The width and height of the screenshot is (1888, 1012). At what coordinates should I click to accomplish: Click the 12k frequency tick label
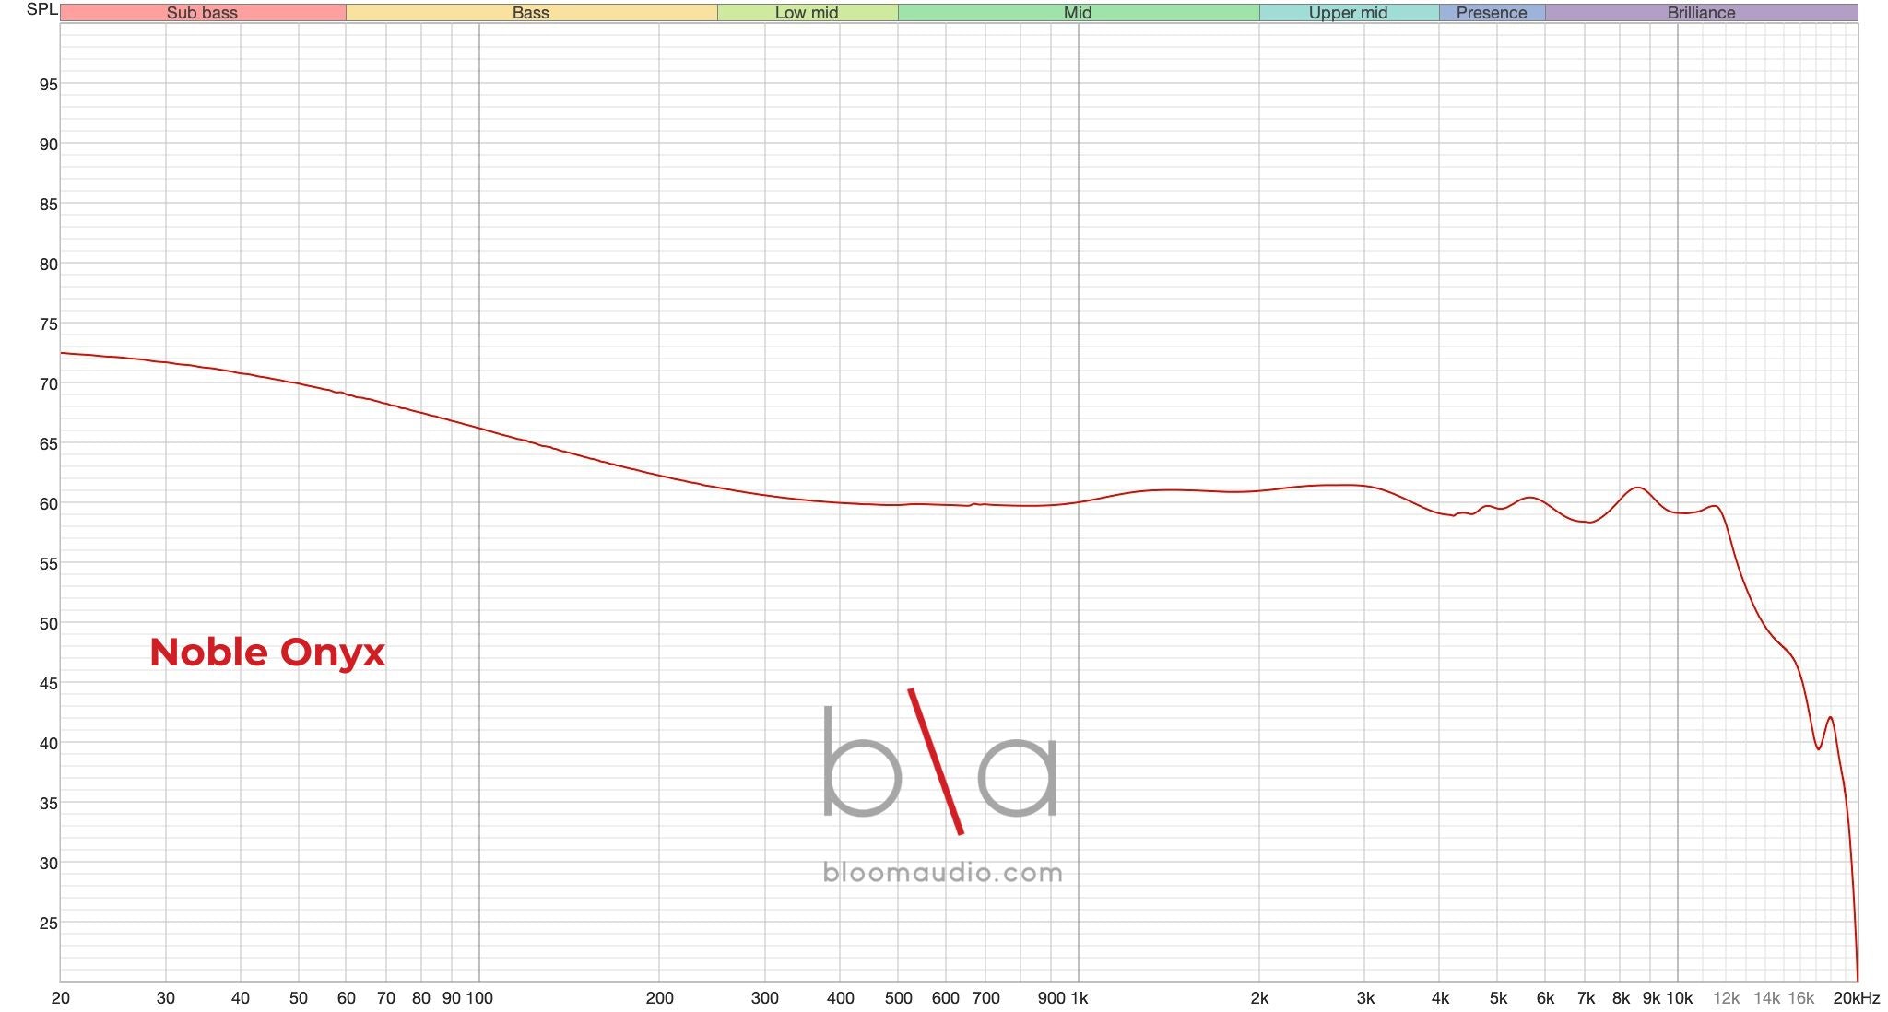tap(1726, 998)
